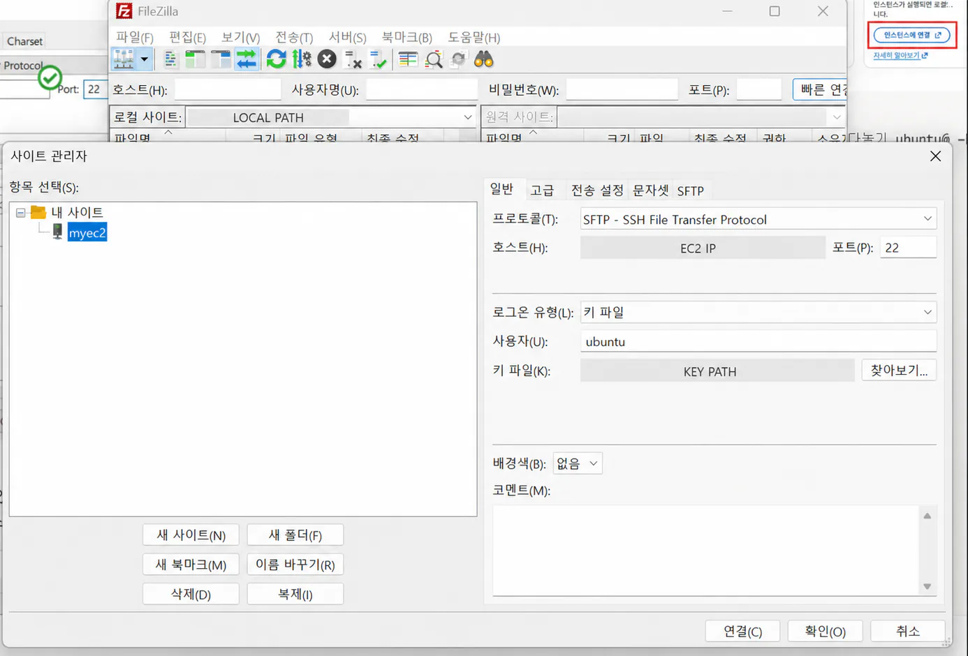Open 서버(S) menu
This screenshot has width=968, height=656.
click(x=348, y=37)
